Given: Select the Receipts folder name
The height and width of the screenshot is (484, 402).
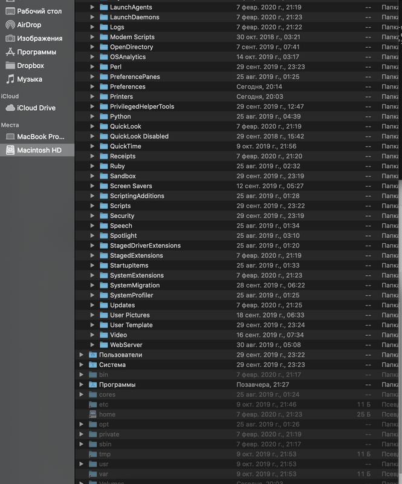Looking at the screenshot, I should (x=123, y=156).
